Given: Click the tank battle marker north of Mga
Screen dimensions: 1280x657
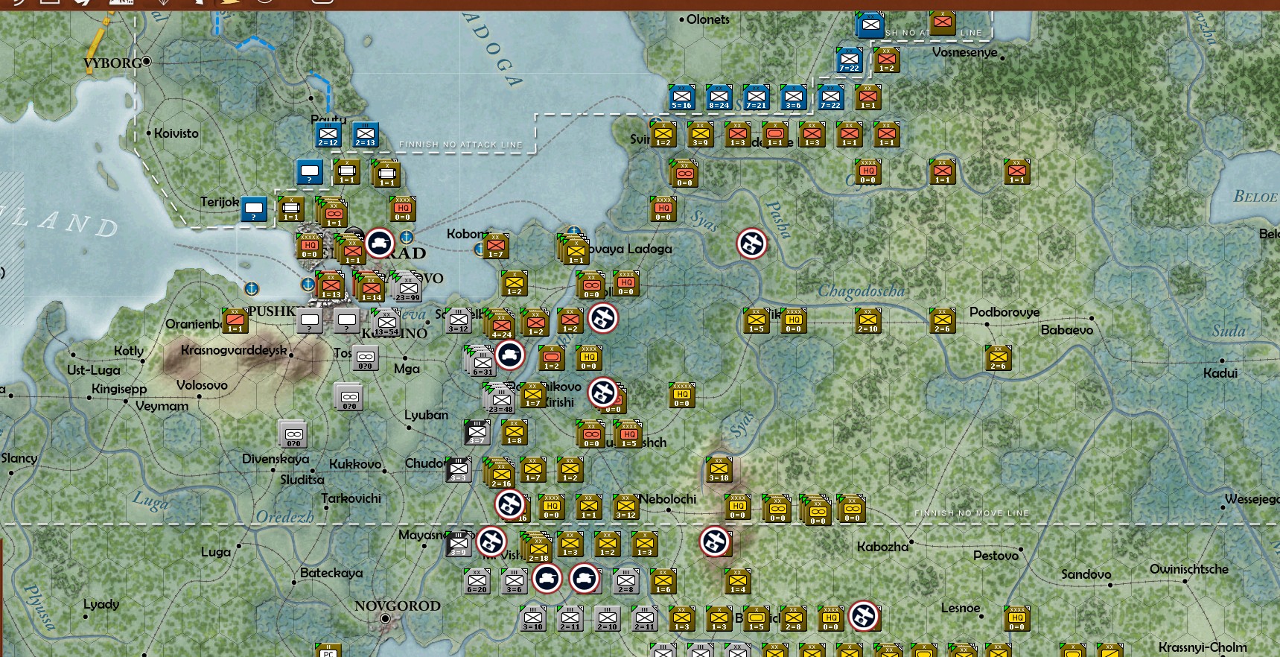Looking at the screenshot, I should coord(510,355).
